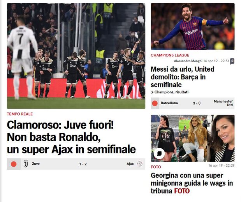
Task: Open the Barcellona 3 - 0 Manchester Utd score
Action: 193,103
